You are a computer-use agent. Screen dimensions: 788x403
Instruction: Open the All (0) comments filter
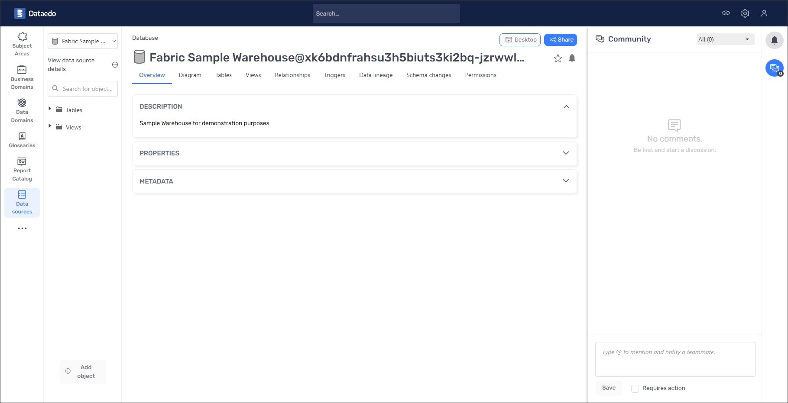(725, 39)
